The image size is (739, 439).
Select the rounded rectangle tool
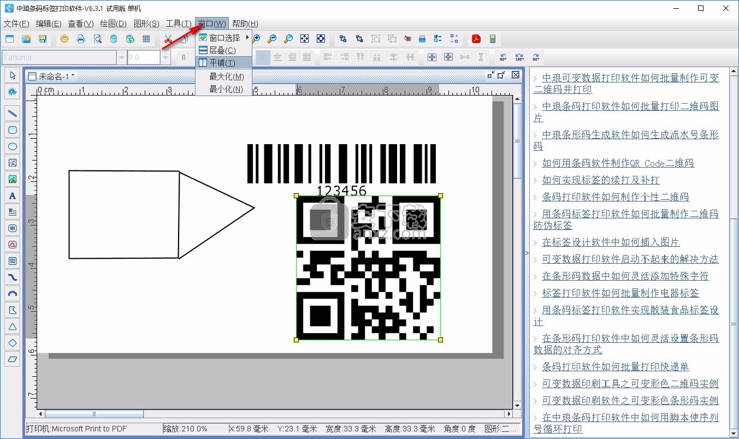tap(13, 130)
